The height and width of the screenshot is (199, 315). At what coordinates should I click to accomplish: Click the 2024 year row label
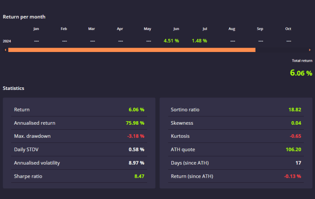pyautogui.click(x=7, y=41)
